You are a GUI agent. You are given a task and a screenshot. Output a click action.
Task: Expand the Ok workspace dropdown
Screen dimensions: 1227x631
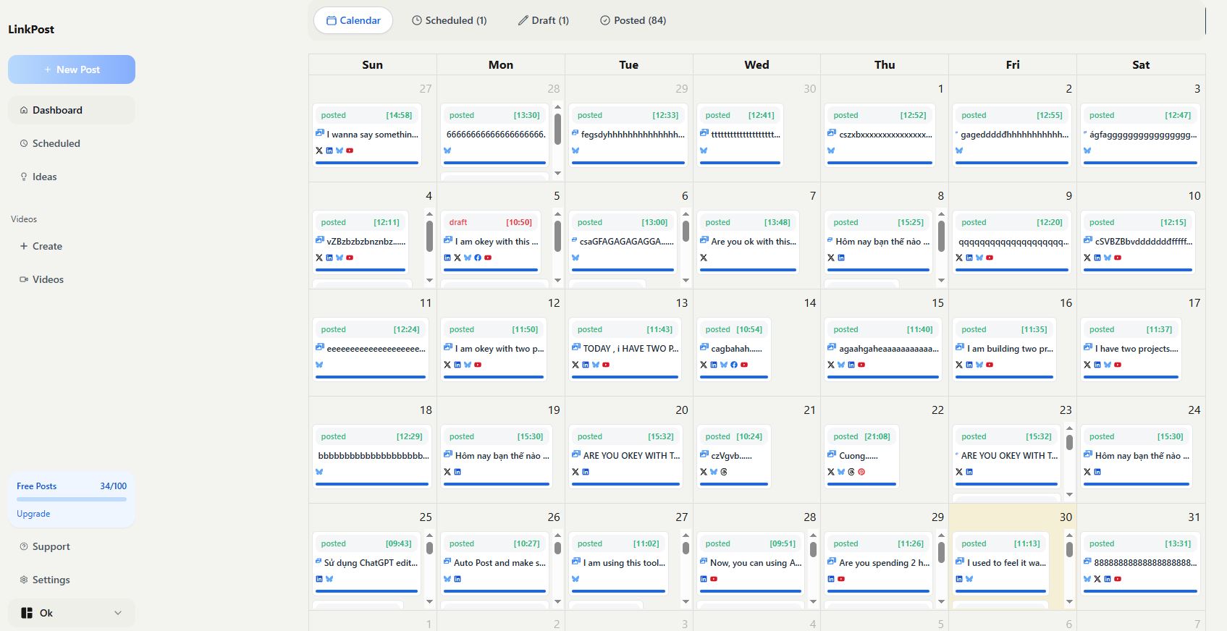118,613
